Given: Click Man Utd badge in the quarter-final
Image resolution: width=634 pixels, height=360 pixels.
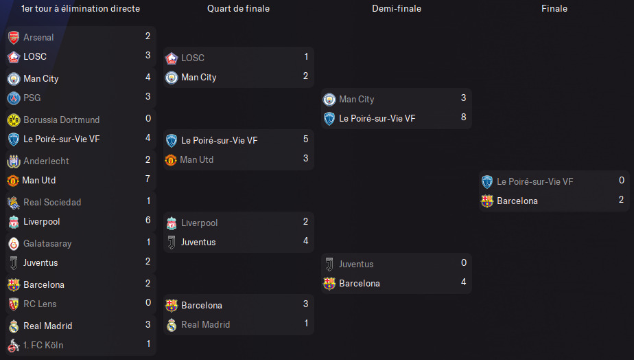Looking at the screenshot, I should 171,160.
